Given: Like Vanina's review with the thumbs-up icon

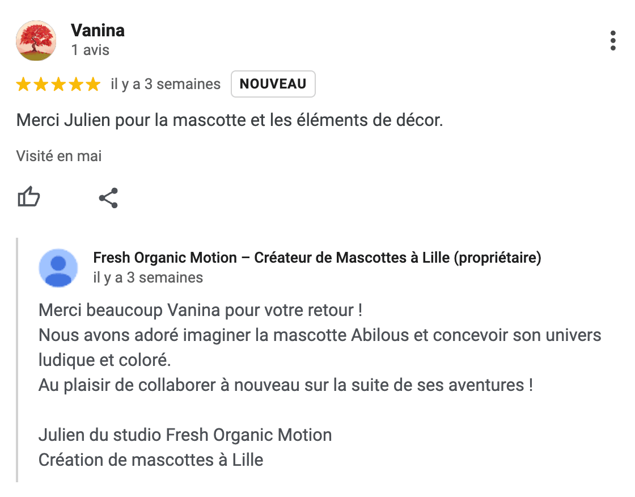Looking at the screenshot, I should 29,198.
